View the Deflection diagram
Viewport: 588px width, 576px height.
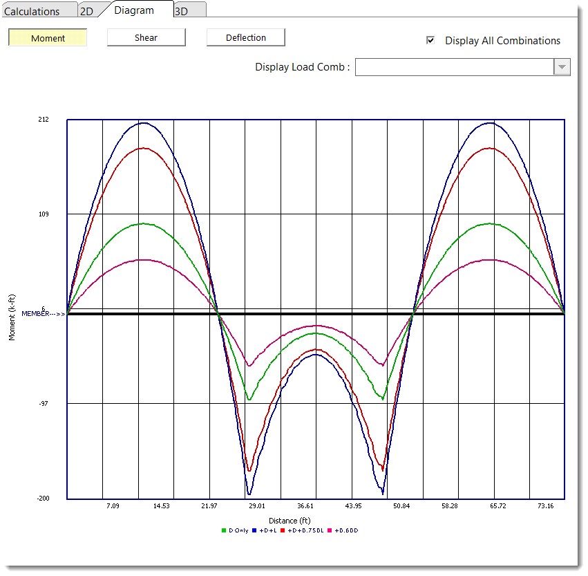coord(245,38)
